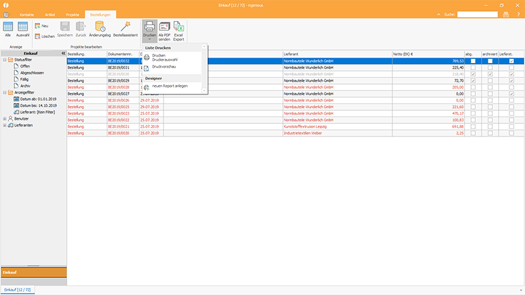Open the Änderungslog
The height and width of the screenshot is (295, 525).
[x=100, y=29]
